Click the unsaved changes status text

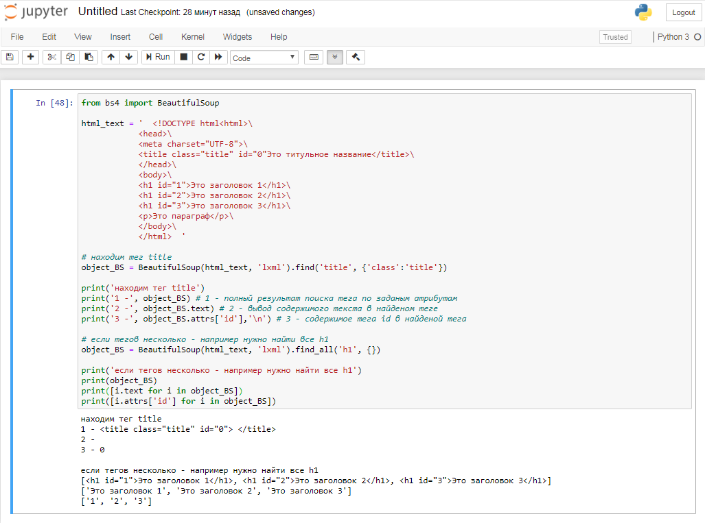pos(281,12)
